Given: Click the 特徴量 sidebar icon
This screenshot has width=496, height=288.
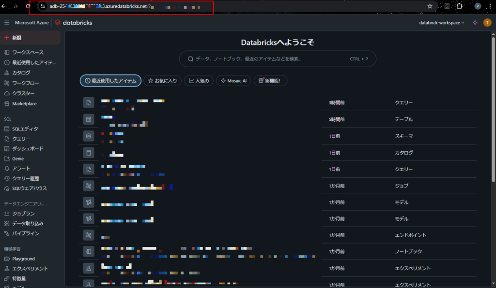Looking at the screenshot, I should click(7, 278).
